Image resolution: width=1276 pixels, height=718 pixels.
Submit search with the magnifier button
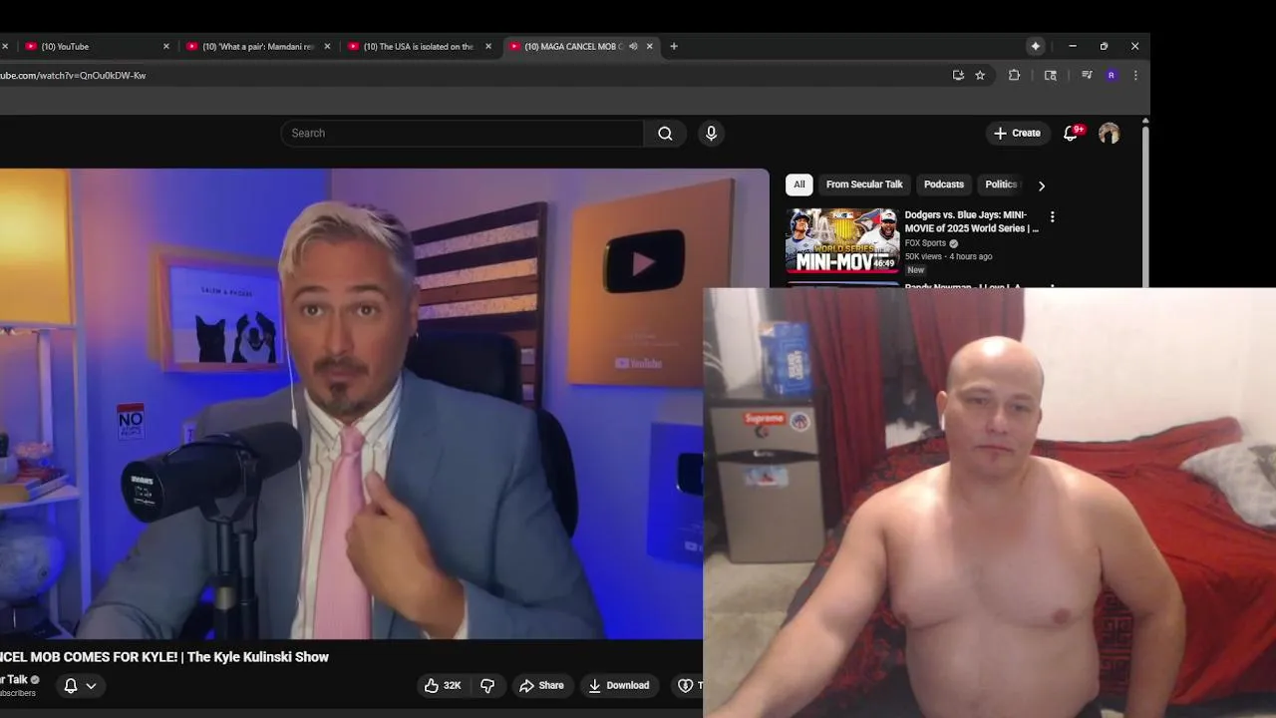(665, 133)
